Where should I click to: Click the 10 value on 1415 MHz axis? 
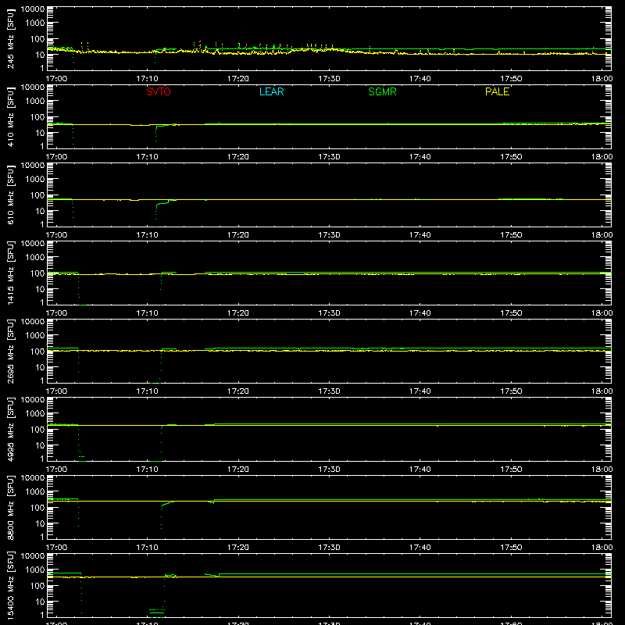pyautogui.click(x=40, y=289)
